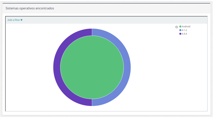Viewport: 214px width, 118px height.
Task: Click the blank chart area below the legend
Action: point(185,75)
